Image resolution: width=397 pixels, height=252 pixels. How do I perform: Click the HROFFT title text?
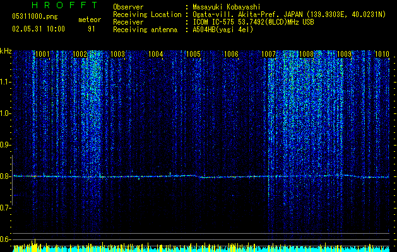point(65,5)
